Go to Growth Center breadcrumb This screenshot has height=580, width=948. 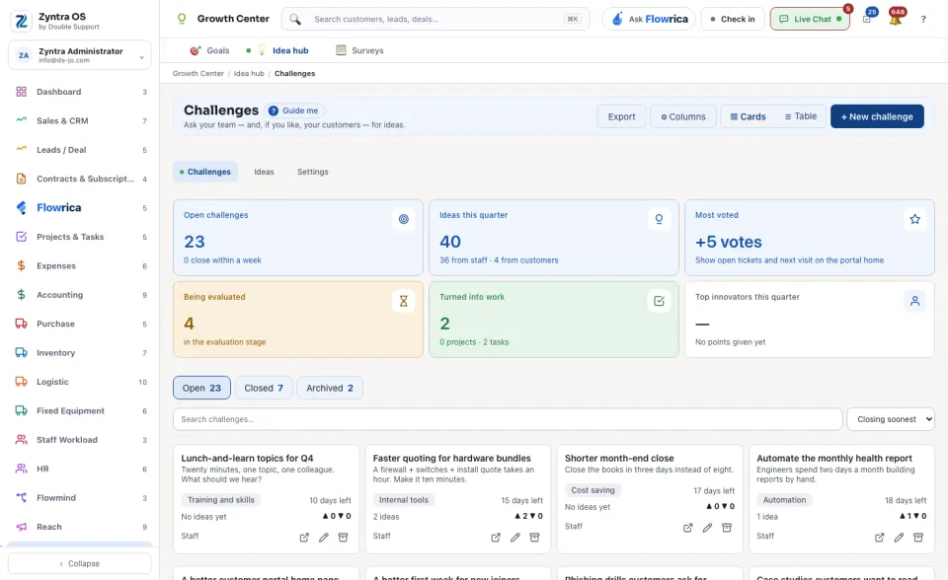point(198,74)
